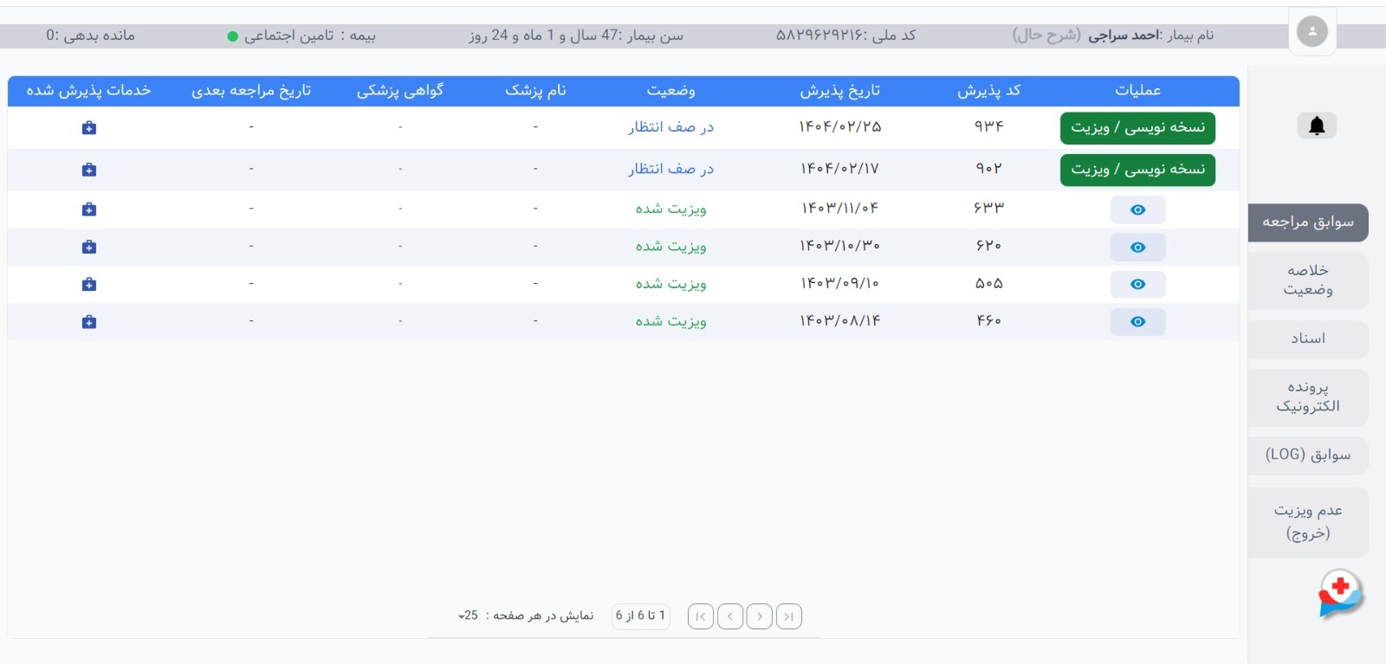Open admitted services kit for row ۶۲۰
Screen dimensions: 1386x664
tap(88, 247)
